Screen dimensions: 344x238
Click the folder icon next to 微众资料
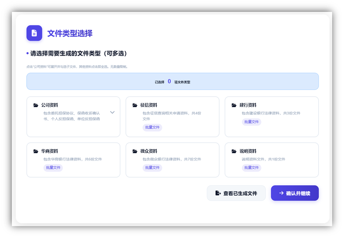tap(135, 151)
